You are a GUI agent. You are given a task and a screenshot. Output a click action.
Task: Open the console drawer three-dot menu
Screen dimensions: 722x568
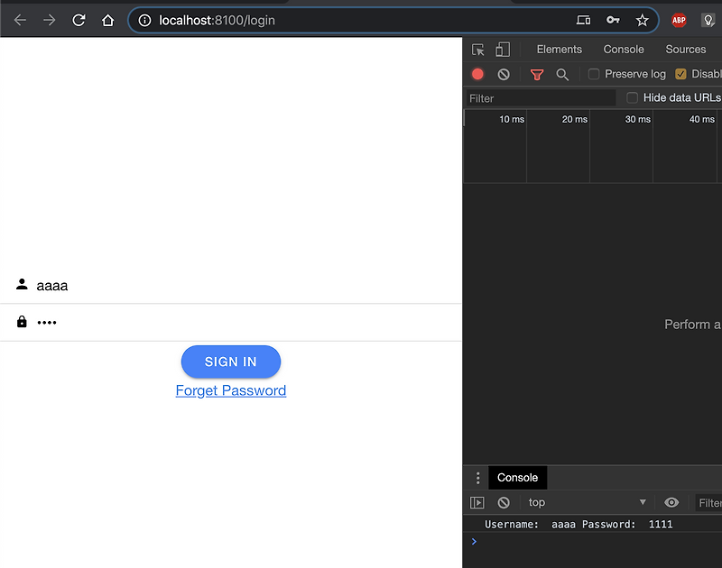coord(477,477)
